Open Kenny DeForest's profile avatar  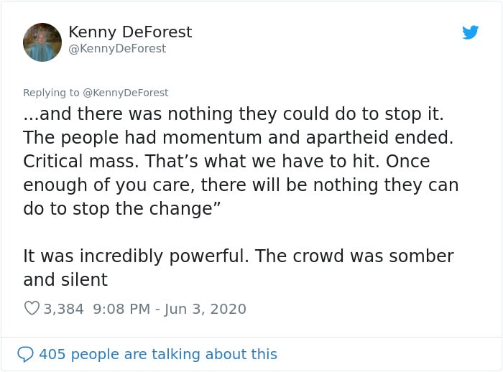pos(42,42)
